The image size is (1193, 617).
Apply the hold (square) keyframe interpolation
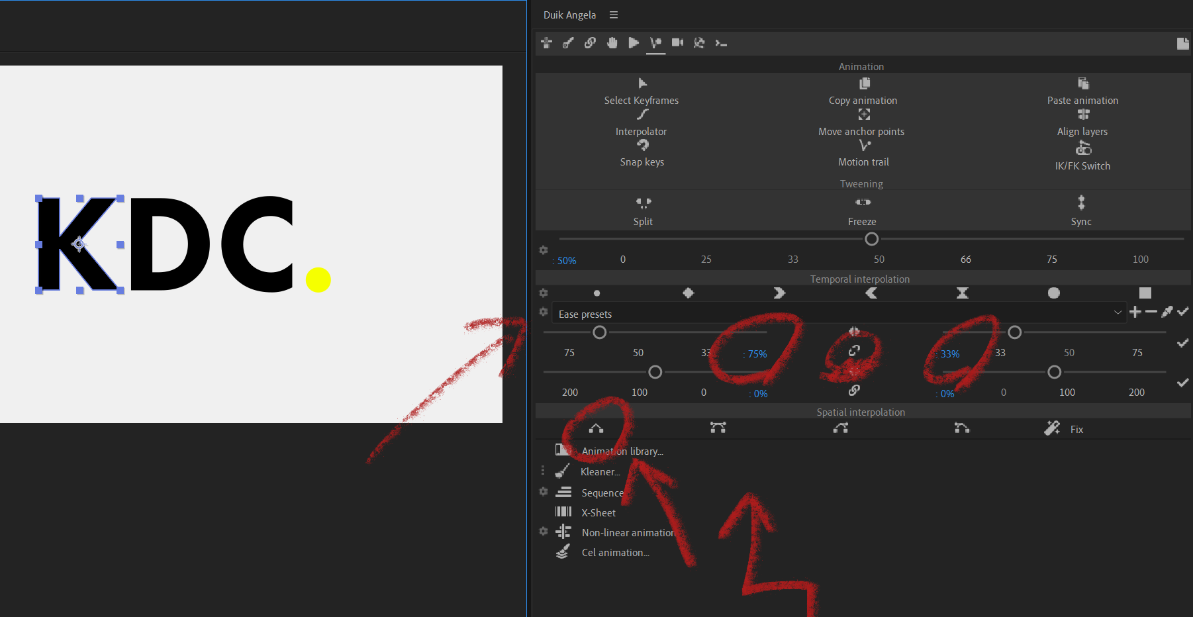1145,293
